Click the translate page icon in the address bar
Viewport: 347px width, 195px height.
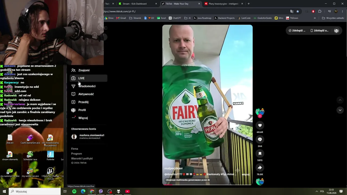coord(292,11)
